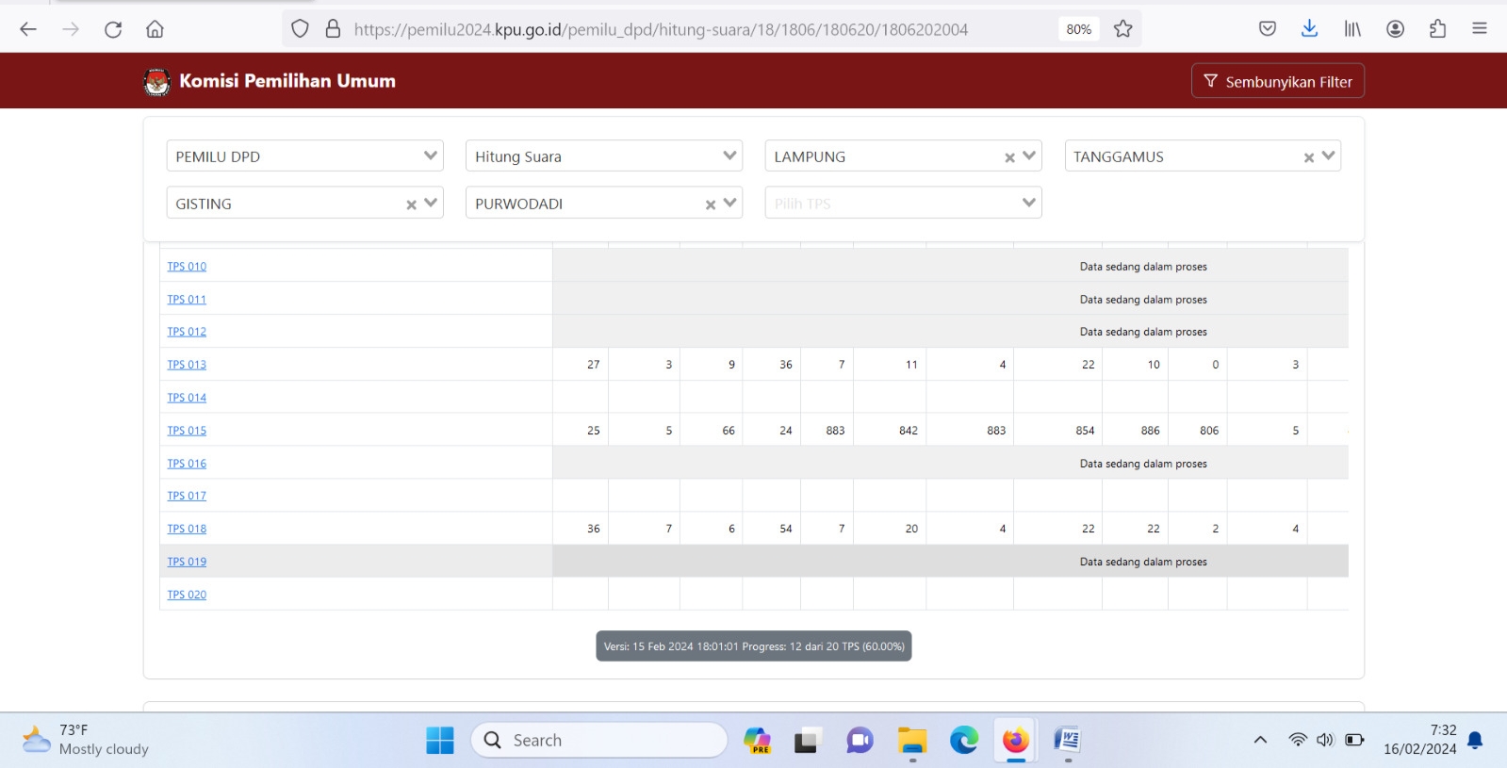Open the TPS 013 link
Image resolution: width=1507 pixels, height=768 pixels.
point(187,365)
